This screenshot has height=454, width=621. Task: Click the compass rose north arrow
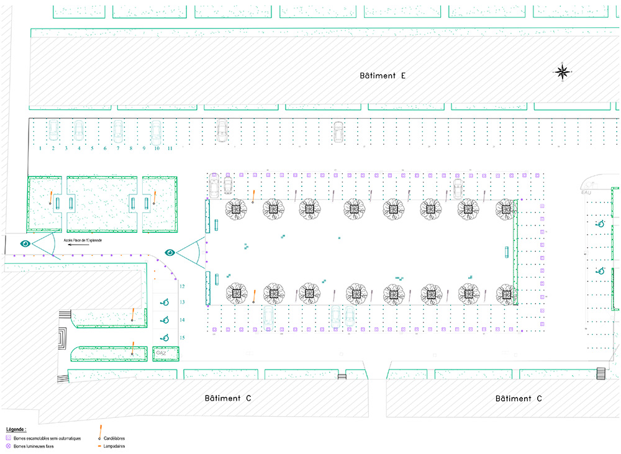(563, 72)
